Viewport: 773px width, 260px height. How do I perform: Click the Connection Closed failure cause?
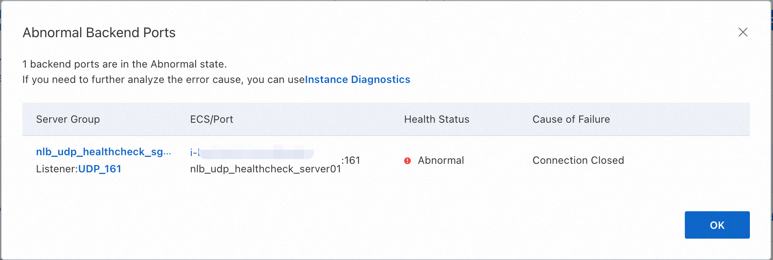click(578, 160)
